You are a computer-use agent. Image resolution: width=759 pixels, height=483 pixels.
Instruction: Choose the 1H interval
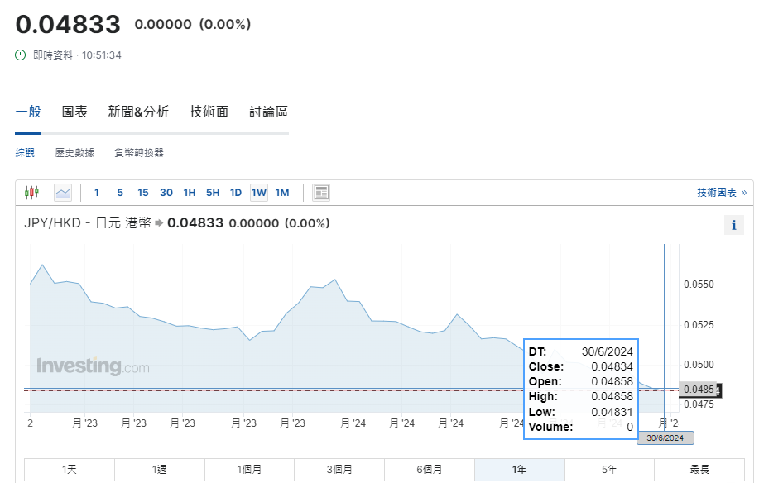click(x=190, y=193)
